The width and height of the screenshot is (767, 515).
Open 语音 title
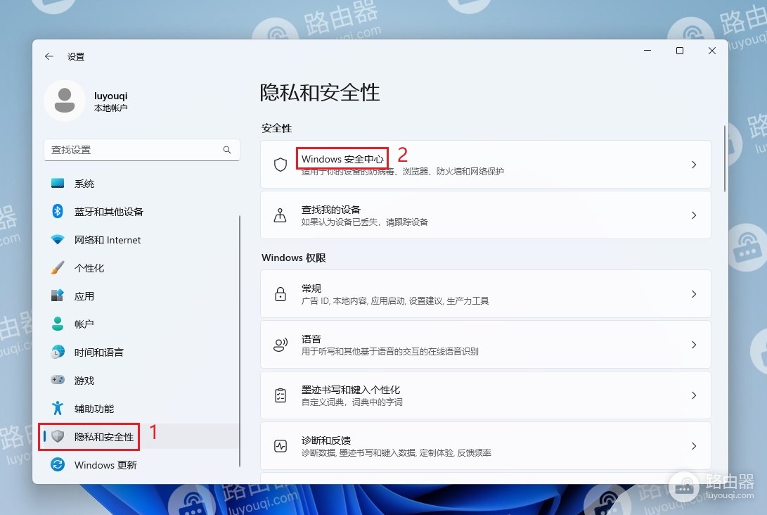coord(311,339)
